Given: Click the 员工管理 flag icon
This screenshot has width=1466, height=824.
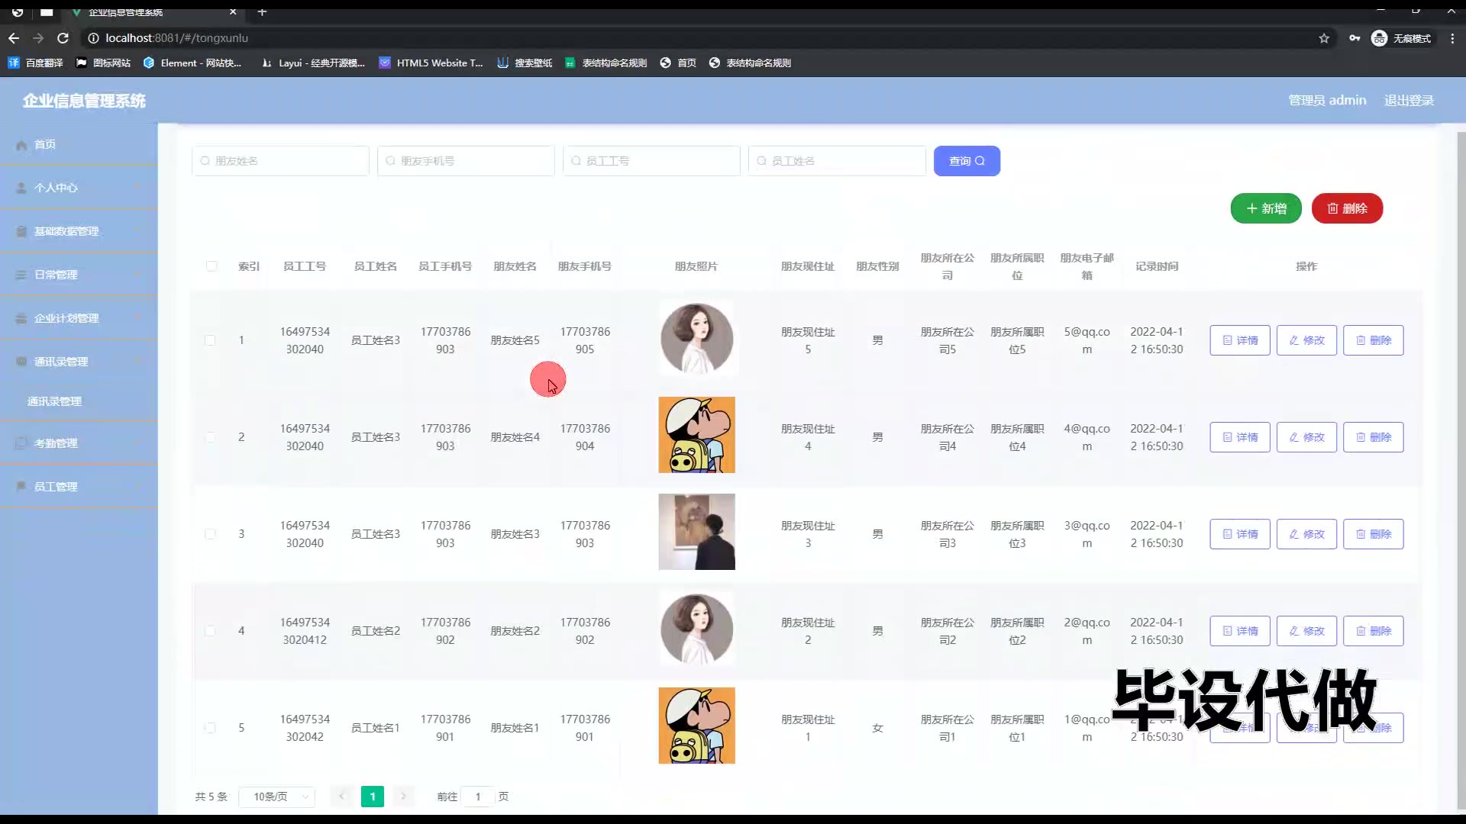Looking at the screenshot, I should tap(21, 487).
